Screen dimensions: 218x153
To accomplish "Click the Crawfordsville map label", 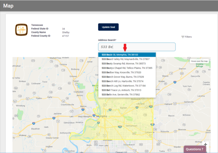I will (x=67, y=105).
